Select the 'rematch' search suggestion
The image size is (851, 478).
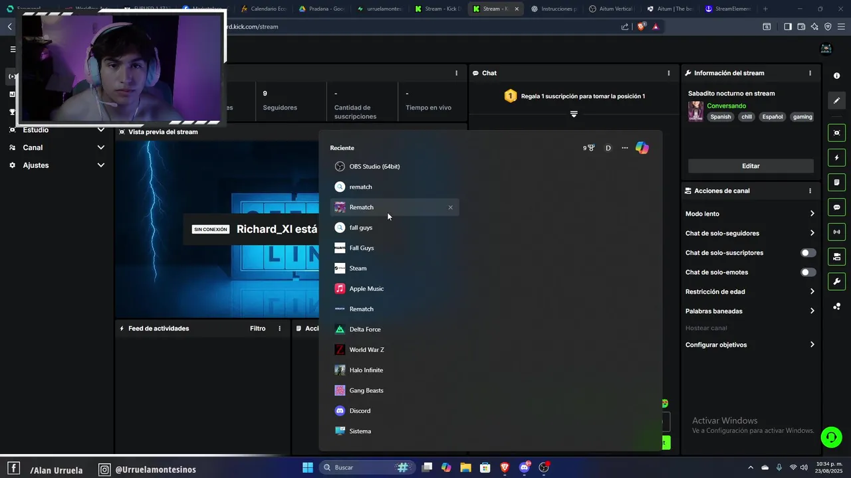tap(394, 187)
